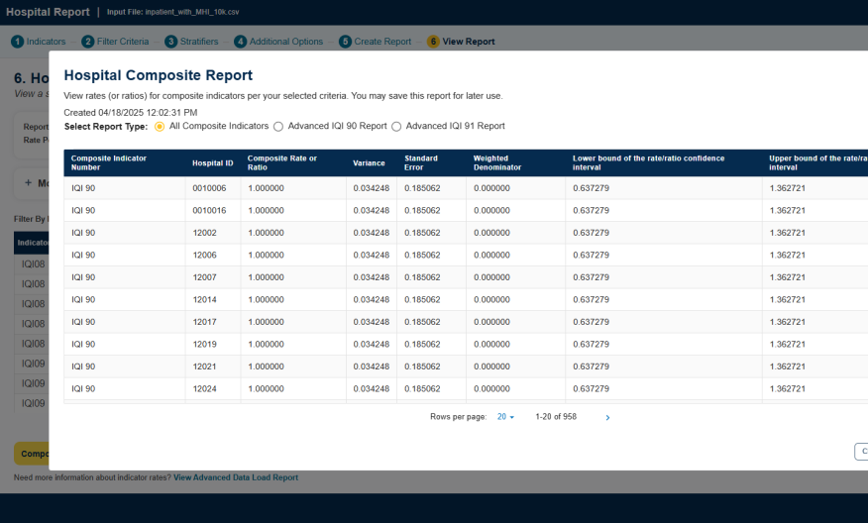Switch to the Additional Options step tab
868x523 pixels.
click(285, 42)
